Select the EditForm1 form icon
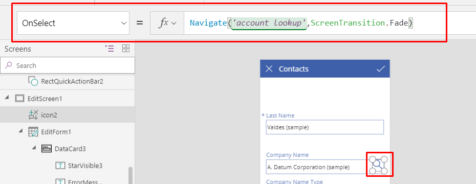 pyautogui.click(x=33, y=132)
